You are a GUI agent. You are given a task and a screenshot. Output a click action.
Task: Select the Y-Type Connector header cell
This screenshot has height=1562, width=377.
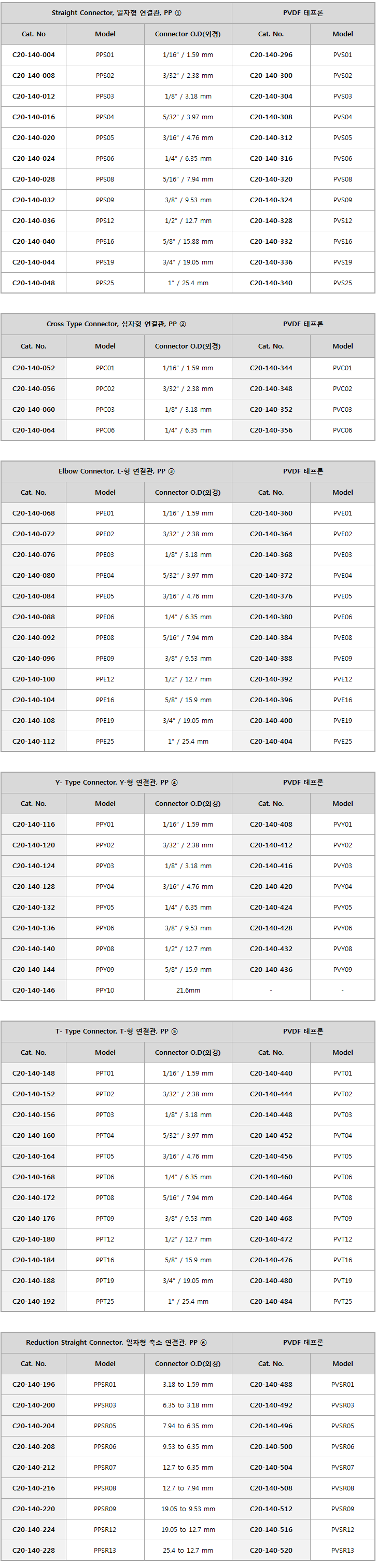point(116,782)
